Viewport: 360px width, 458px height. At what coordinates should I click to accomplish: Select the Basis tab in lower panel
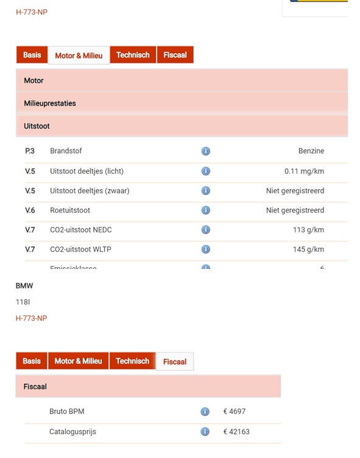coord(32,361)
